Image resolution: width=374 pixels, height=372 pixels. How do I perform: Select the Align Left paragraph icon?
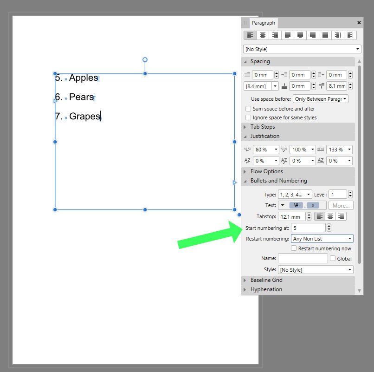(250, 35)
